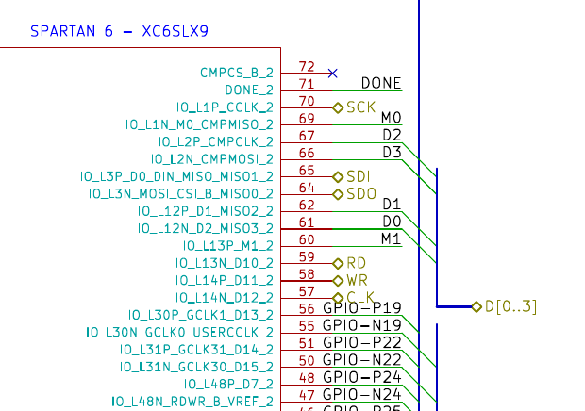585x411 pixels.
Task: Click pin name IO_L13N_D10_2
Action: (x=225, y=263)
